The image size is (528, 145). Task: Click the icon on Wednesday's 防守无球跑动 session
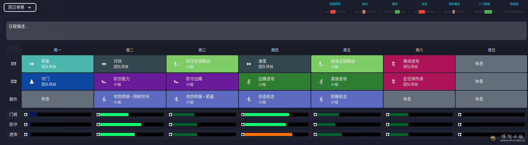(x=176, y=64)
